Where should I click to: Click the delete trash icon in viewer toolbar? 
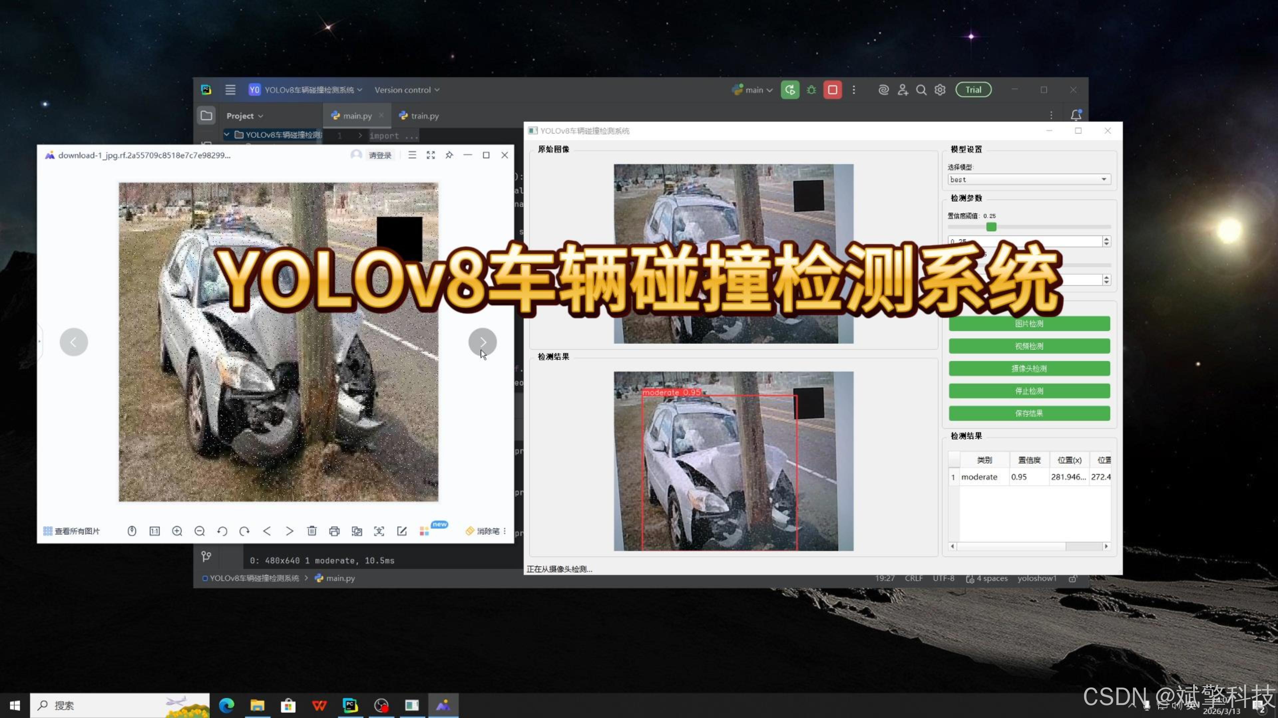pyautogui.click(x=312, y=531)
